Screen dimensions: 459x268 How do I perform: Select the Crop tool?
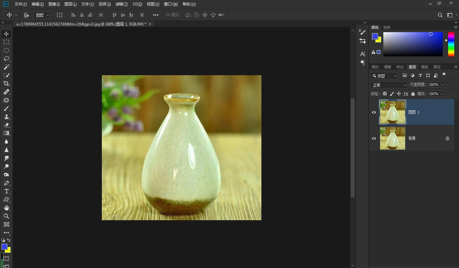[x=6, y=83]
